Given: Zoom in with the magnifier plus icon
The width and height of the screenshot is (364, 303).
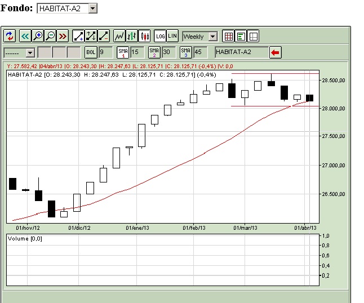Looking at the screenshot, I should click(x=38, y=36).
